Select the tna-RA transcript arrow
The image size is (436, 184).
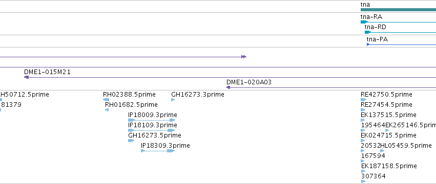[364, 22]
